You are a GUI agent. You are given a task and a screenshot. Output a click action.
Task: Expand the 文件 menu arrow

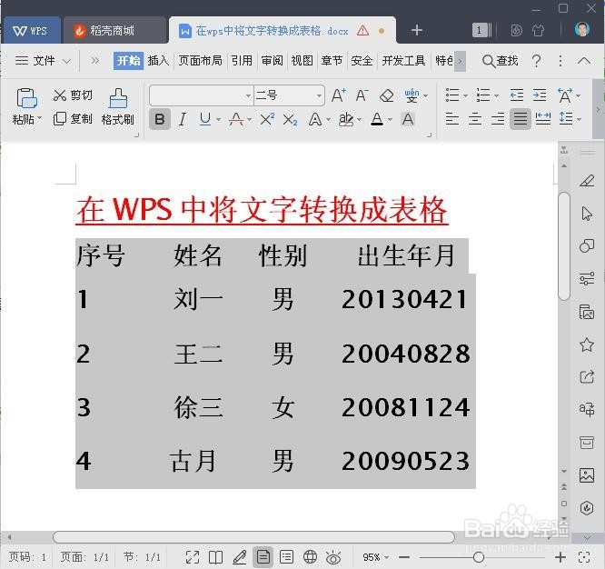66,61
